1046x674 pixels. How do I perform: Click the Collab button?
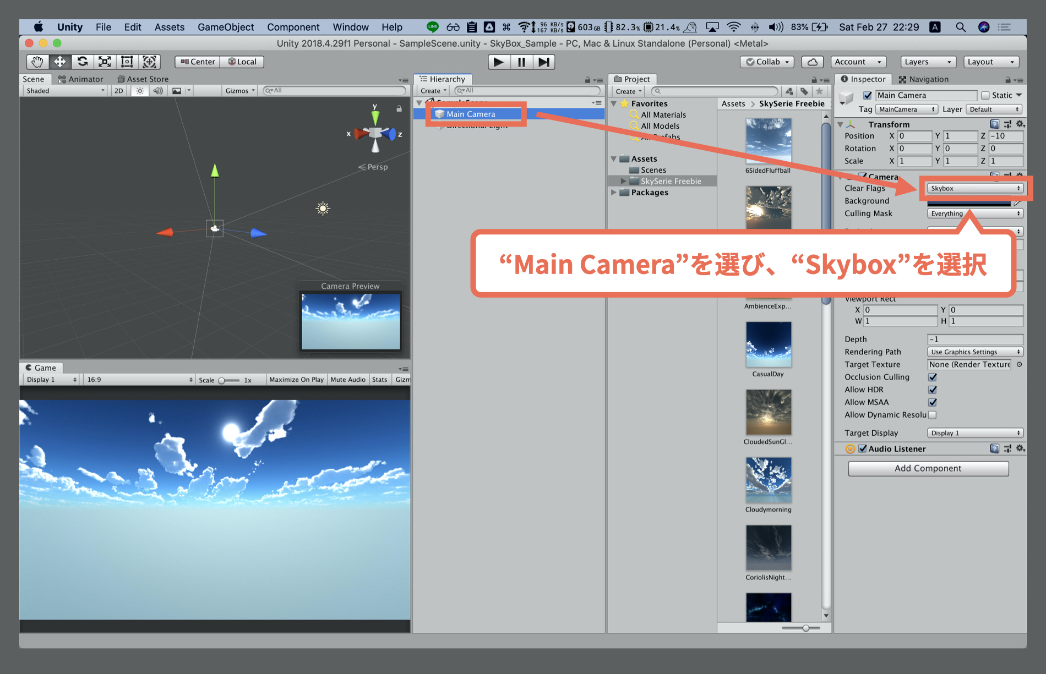point(767,62)
